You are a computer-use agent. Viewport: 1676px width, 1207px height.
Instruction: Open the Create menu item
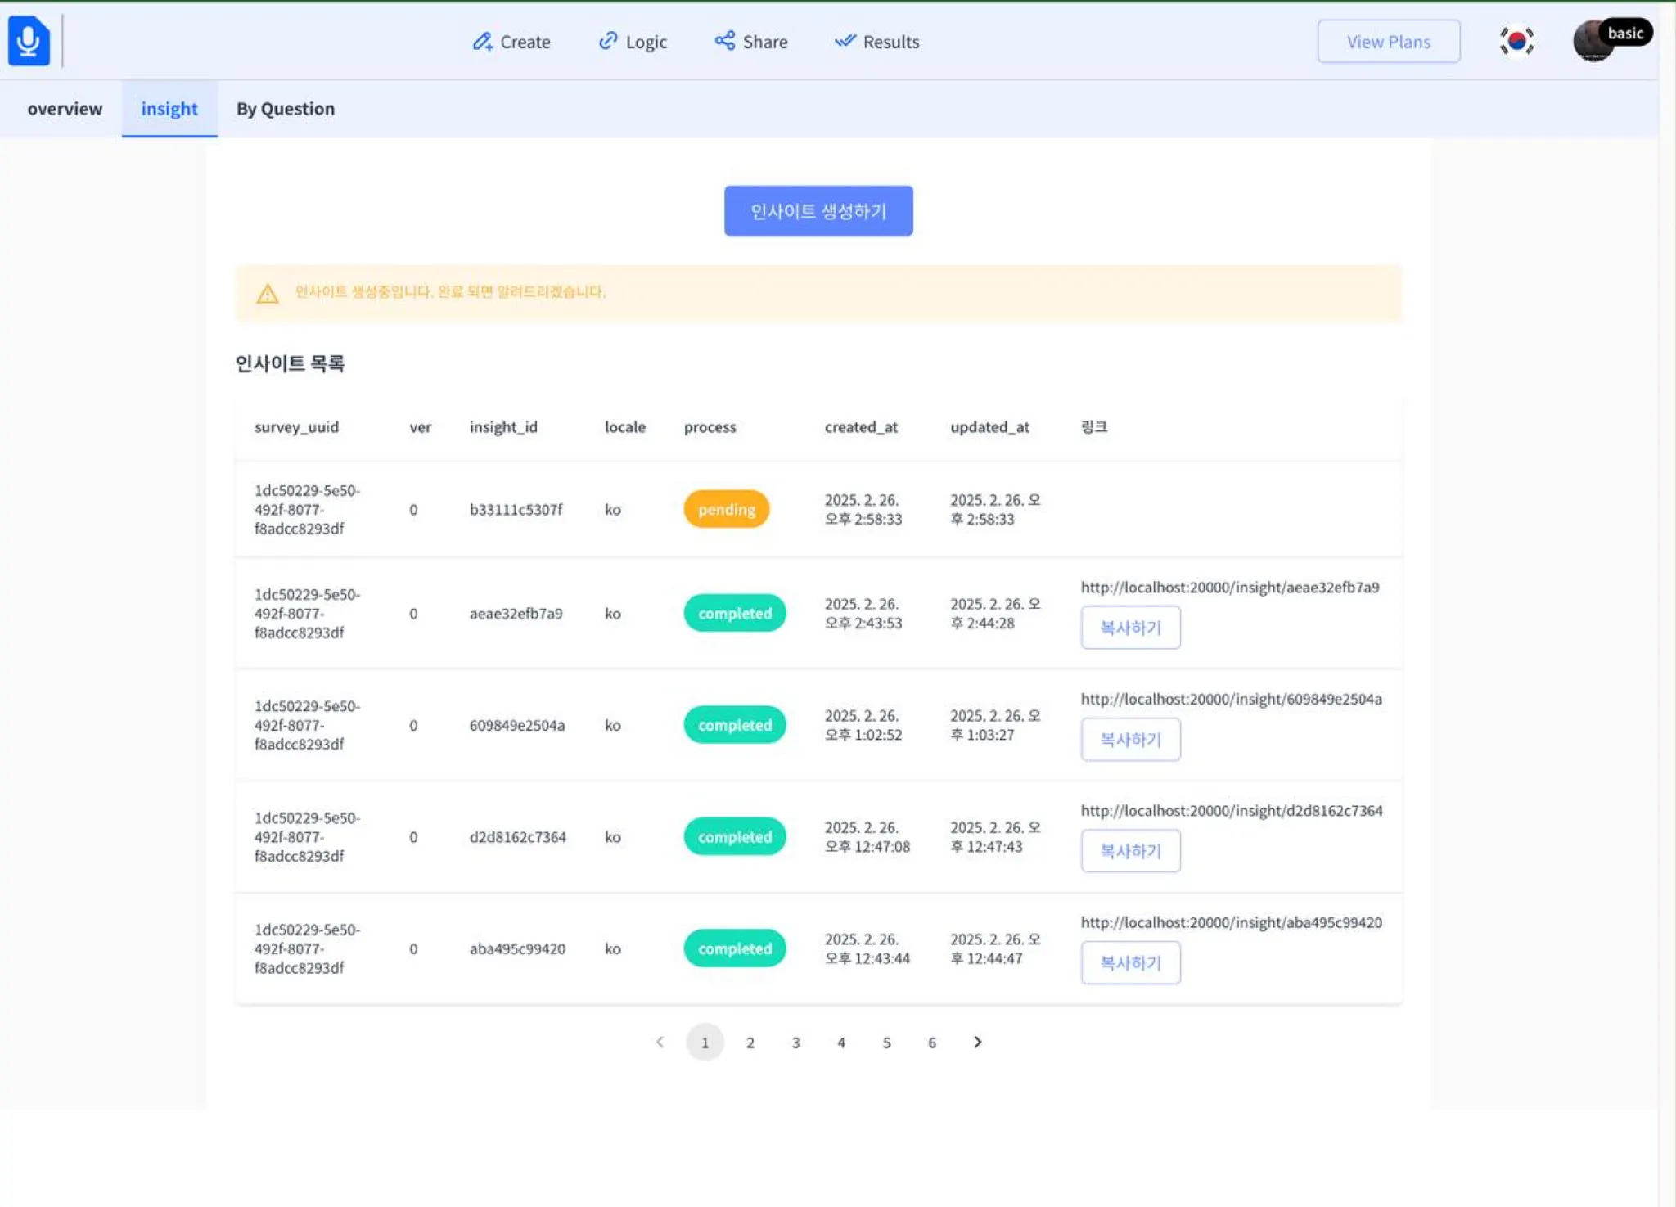[511, 42]
